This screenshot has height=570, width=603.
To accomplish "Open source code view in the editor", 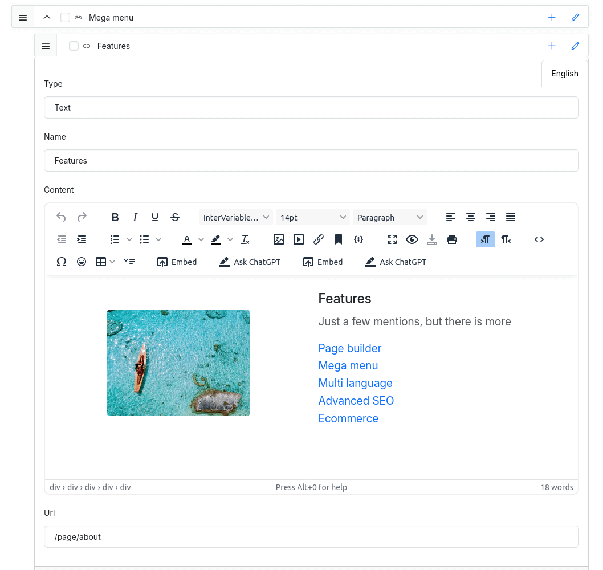I will coord(539,239).
